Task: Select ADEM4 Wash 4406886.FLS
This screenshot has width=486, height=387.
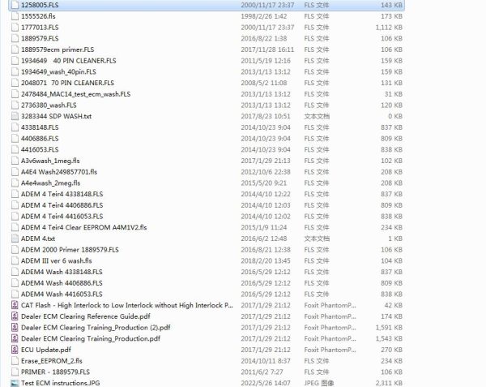Action: [x=62, y=283]
